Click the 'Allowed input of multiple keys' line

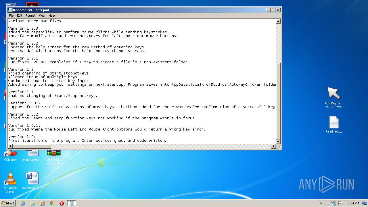click(43, 77)
